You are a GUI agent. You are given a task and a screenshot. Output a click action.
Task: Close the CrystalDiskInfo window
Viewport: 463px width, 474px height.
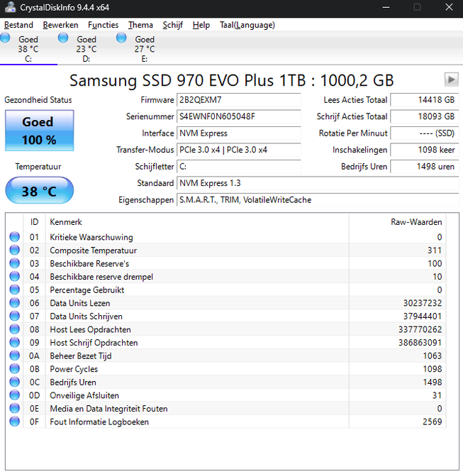449,7
